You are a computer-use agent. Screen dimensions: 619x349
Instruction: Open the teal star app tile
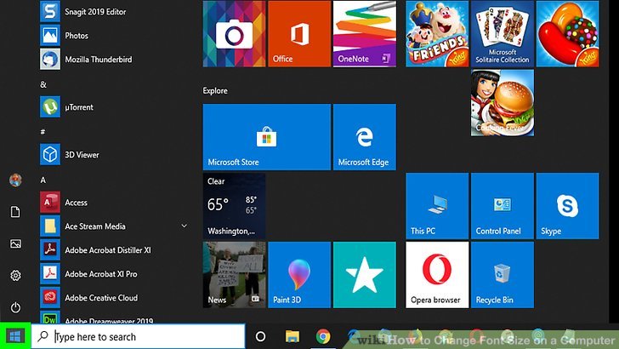coord(365,275)
